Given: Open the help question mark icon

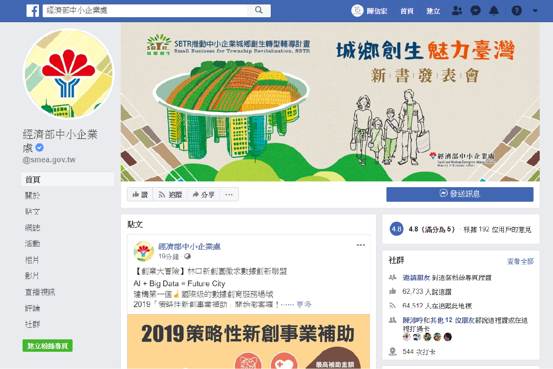Looking at the screenshot, I should coord(517,11).
